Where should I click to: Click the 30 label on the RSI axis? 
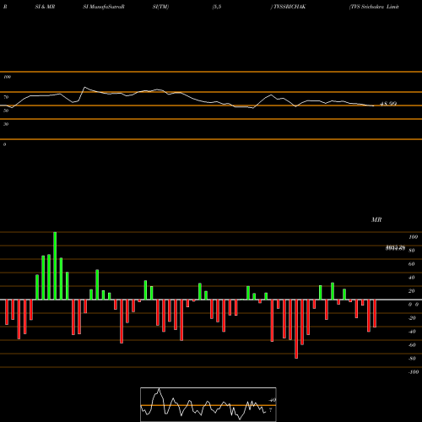click(6, 124)
